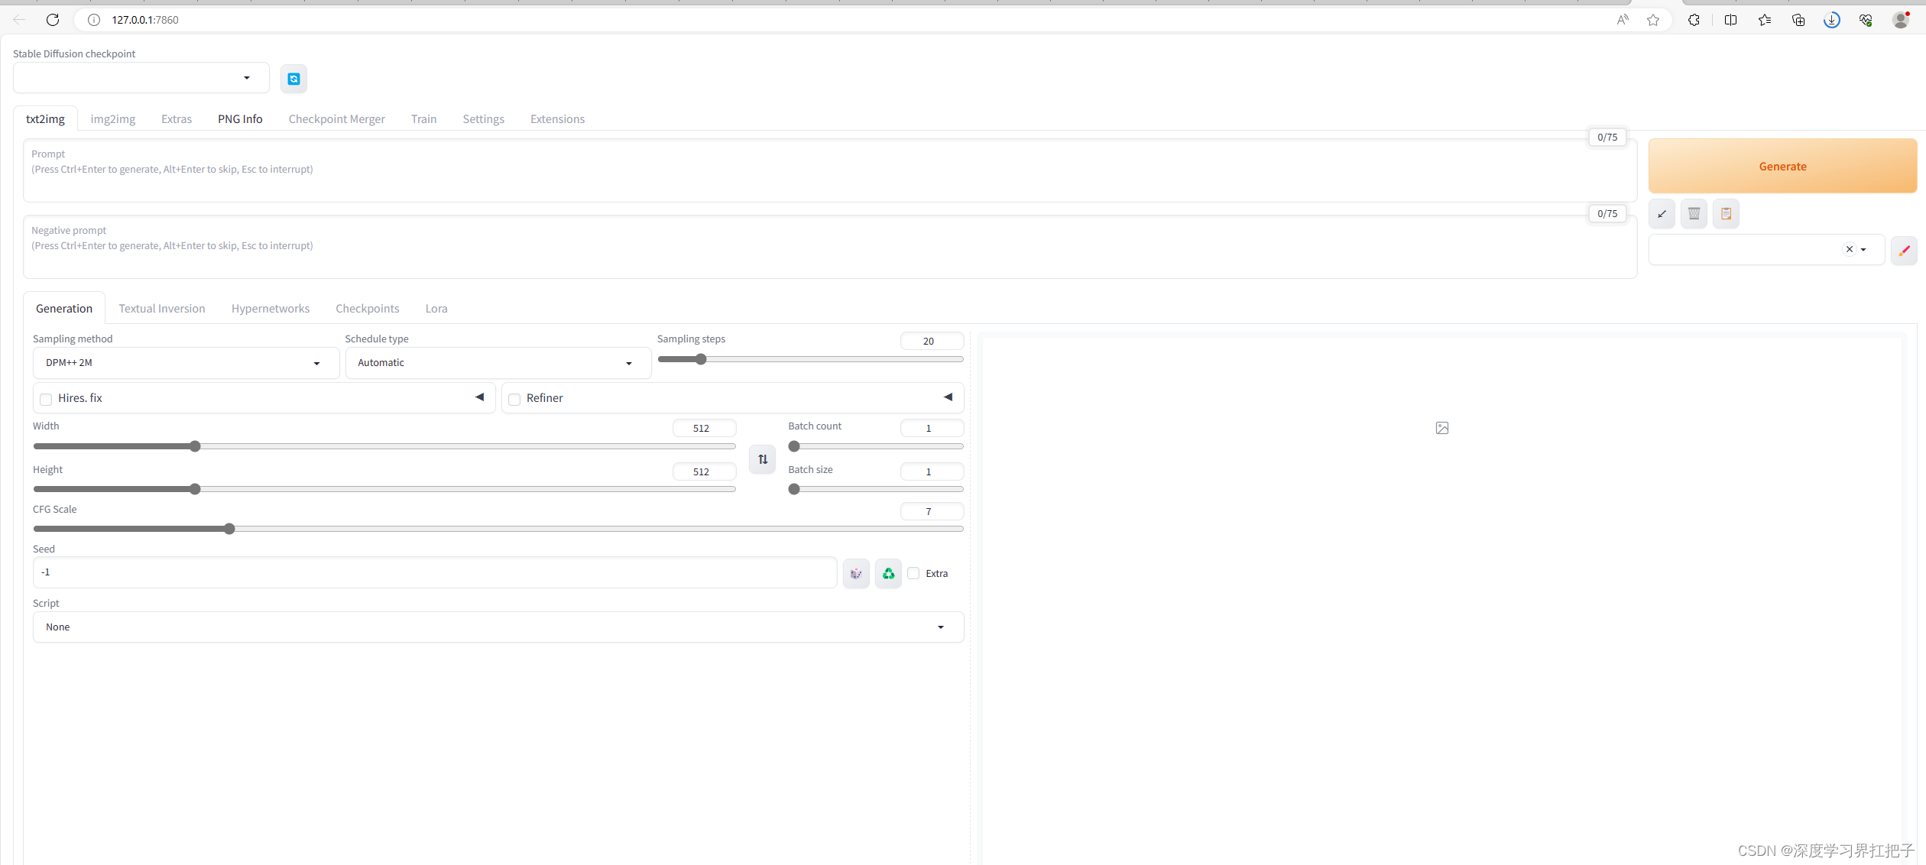The height and width of the screenshot is (865, 1926).
Task: Click the Sampling steps number field
Action: [932, 341]
